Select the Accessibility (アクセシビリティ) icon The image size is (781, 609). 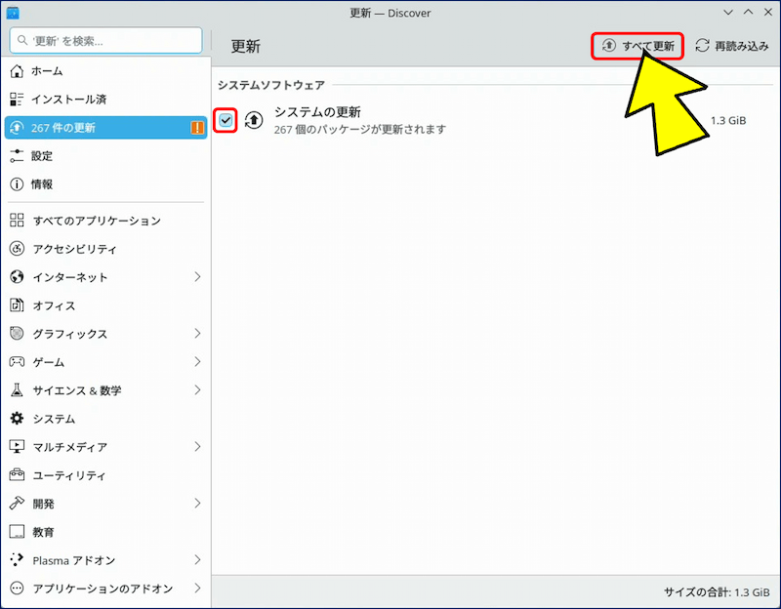point(17,249)
